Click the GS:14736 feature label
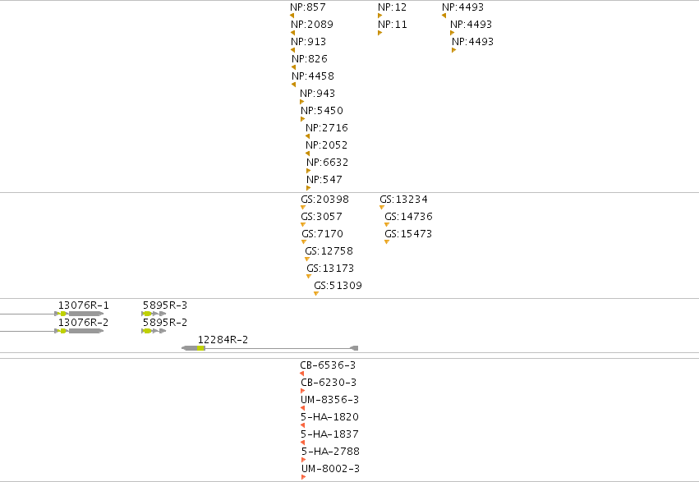The height and width of the screenshot is (482, 699). click(x=409, y=217)
